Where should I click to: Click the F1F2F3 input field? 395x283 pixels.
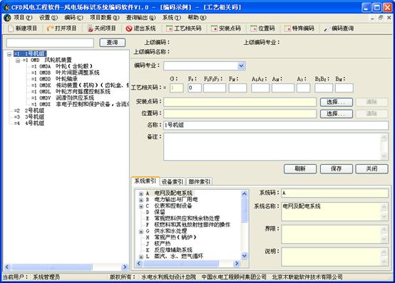pos(215,88)
